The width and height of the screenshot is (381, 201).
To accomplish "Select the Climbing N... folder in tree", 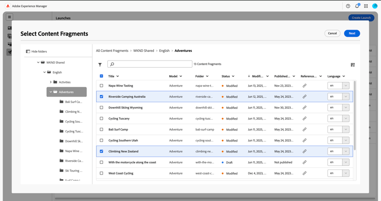I will (x=71, y=111).
